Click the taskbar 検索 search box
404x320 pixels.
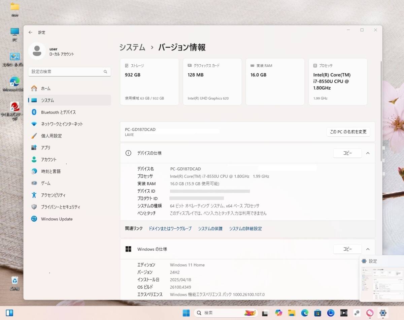[x=225, y=313]
